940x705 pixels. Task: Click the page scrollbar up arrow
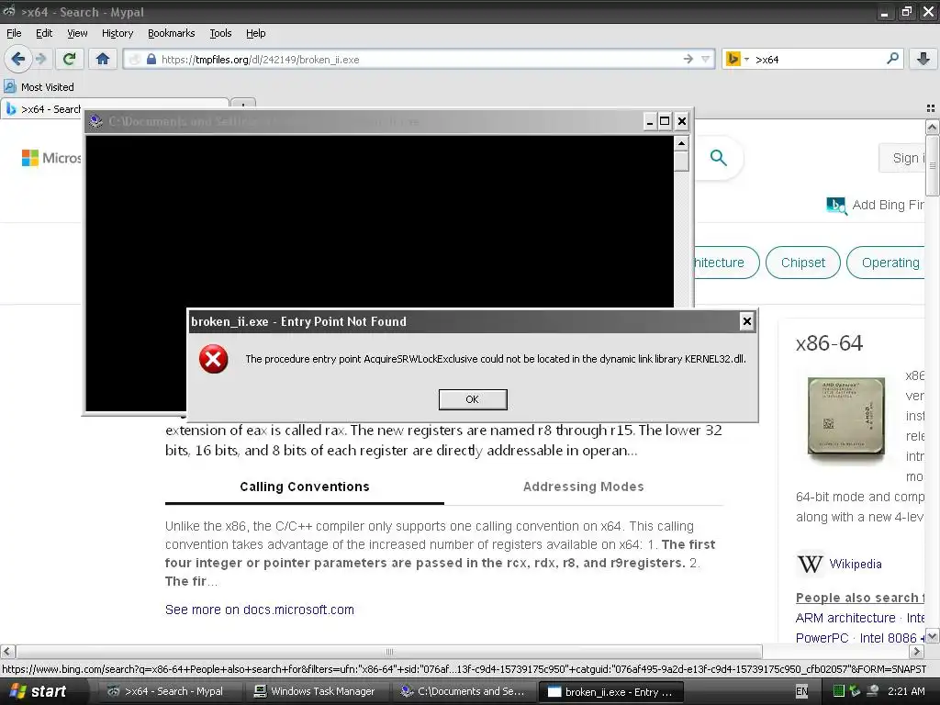click(x=933, y=127)
